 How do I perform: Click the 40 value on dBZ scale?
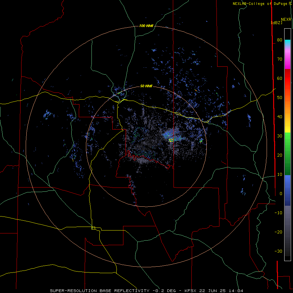280,117
